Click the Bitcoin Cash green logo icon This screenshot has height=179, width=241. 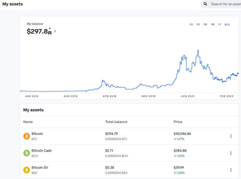click(27, 153)
